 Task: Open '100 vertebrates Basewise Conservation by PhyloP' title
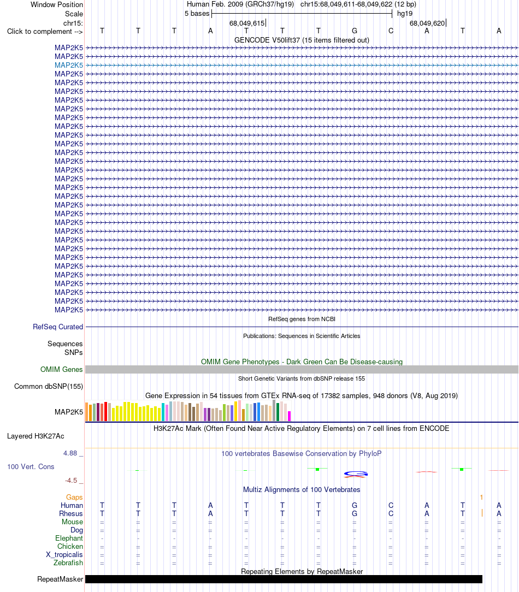tap(302, 453)
